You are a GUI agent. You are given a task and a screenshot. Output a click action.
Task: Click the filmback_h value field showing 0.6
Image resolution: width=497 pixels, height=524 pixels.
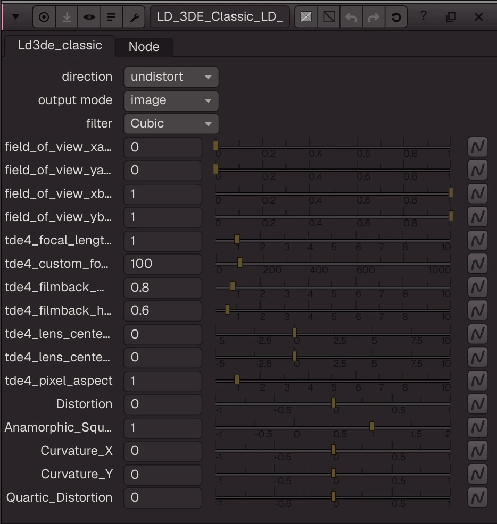click(x=163, y=311)
